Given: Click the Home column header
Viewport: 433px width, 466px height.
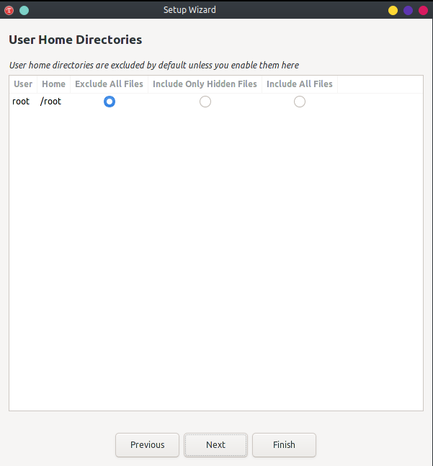Looking at the screenshot, I should pos(53,84).
